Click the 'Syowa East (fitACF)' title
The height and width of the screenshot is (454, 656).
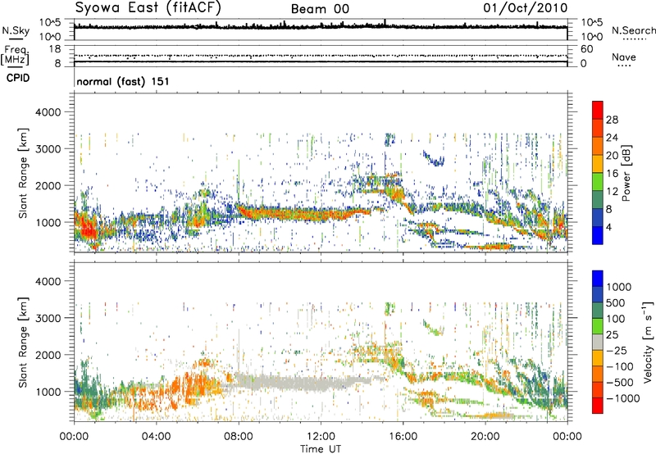pos(148,7)
